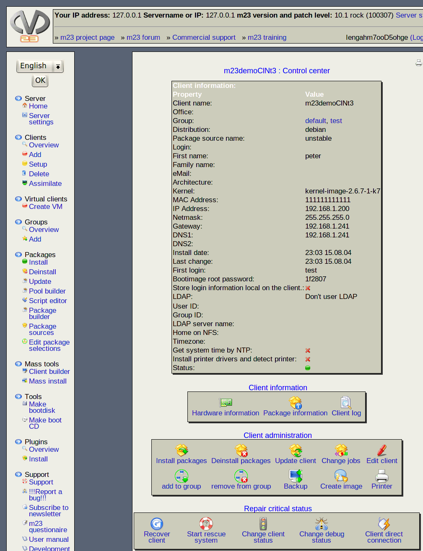Open Server settings in sidebar

[x=41, y=119]
